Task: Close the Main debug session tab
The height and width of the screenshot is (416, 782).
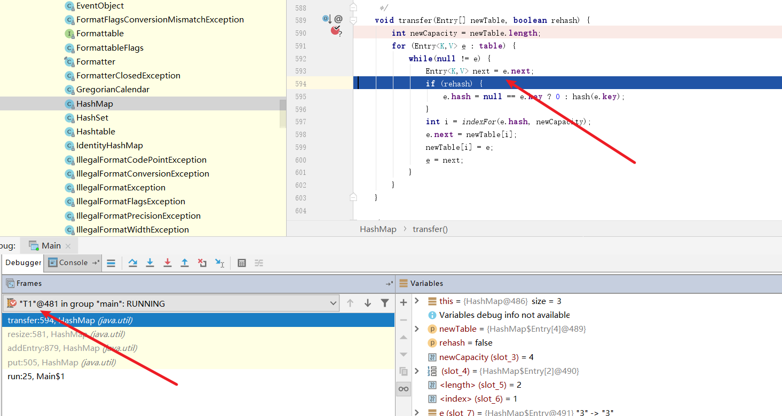Action: pyautogui.click(x=68, y=246)
